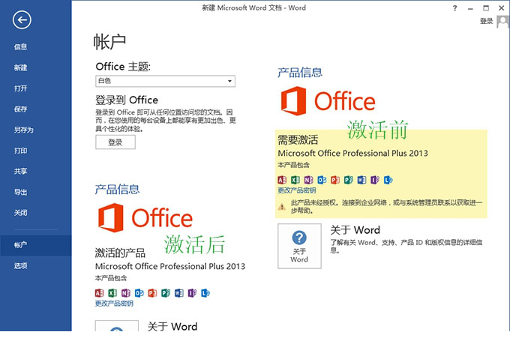Click the 关于 Word button with question icon
Viewport: 510px width, 344px height.
tap(299, 246)
